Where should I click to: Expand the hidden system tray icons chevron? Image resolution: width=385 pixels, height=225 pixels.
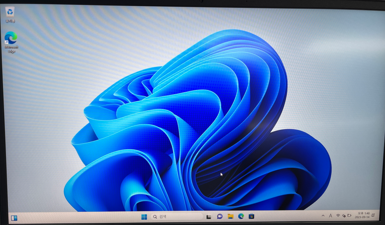(323, 216)
